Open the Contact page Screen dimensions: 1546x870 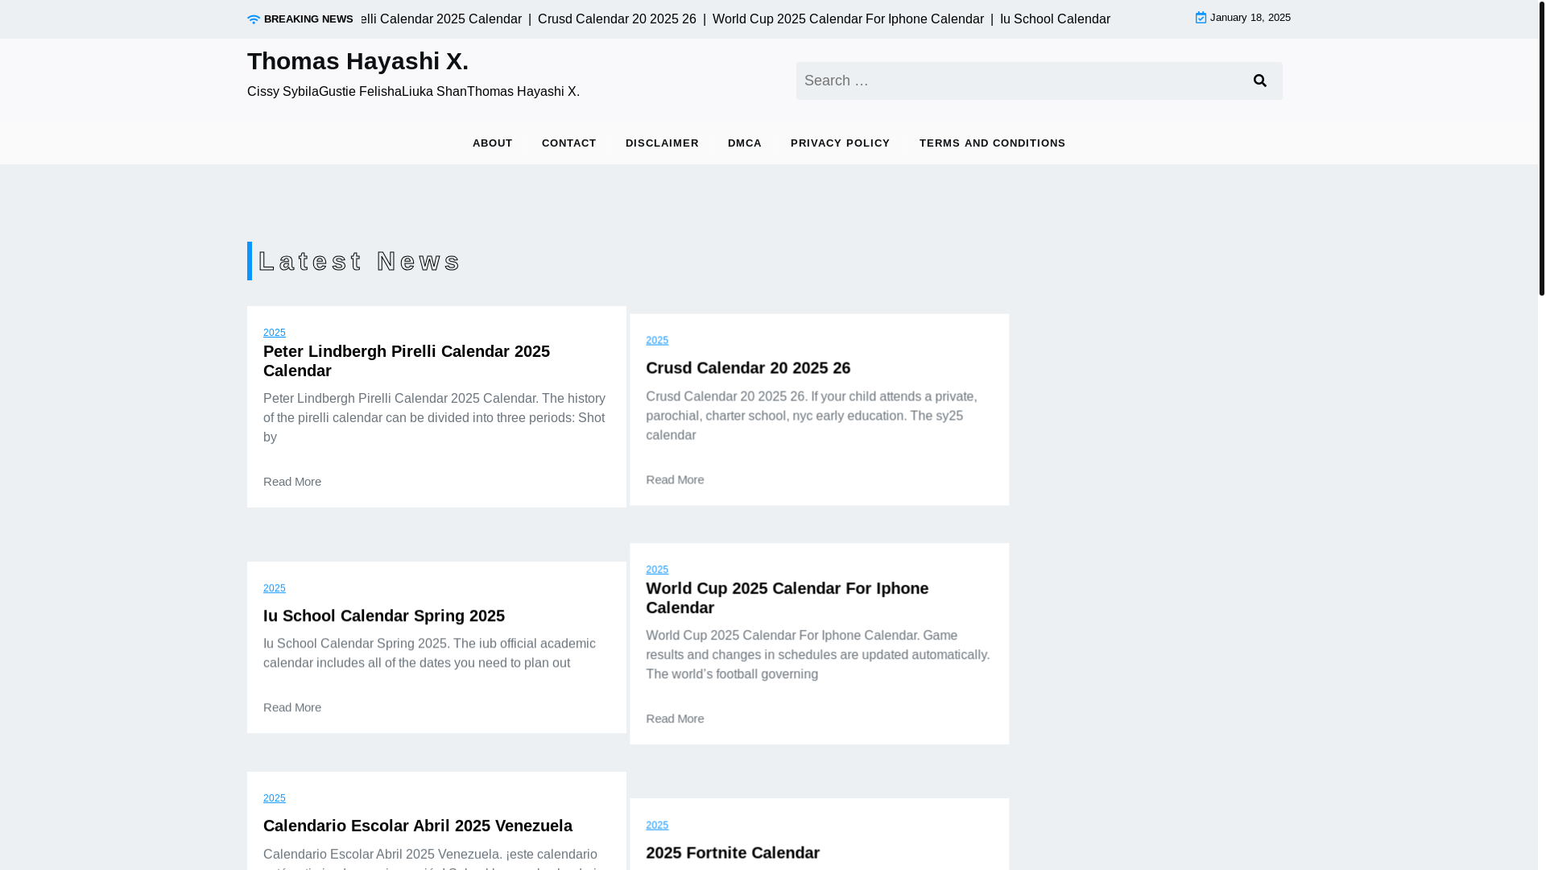(569, 143)
